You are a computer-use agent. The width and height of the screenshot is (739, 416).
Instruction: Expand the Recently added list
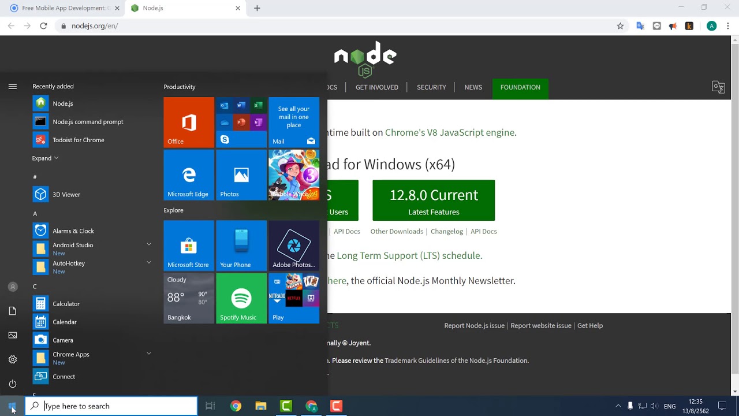[46, 158]
